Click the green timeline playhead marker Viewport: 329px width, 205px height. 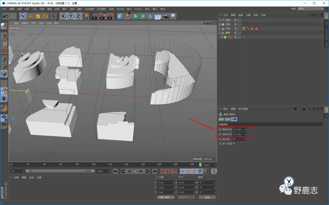pyautogui.click(x=200, y=164)
